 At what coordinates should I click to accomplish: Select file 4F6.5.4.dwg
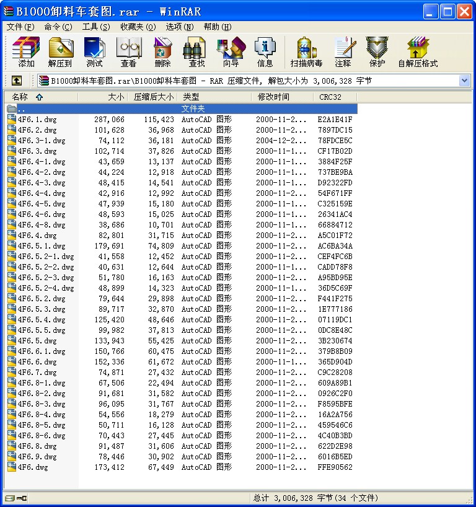point(42,319)
